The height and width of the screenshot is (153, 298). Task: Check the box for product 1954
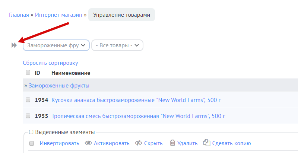point(28,100)
